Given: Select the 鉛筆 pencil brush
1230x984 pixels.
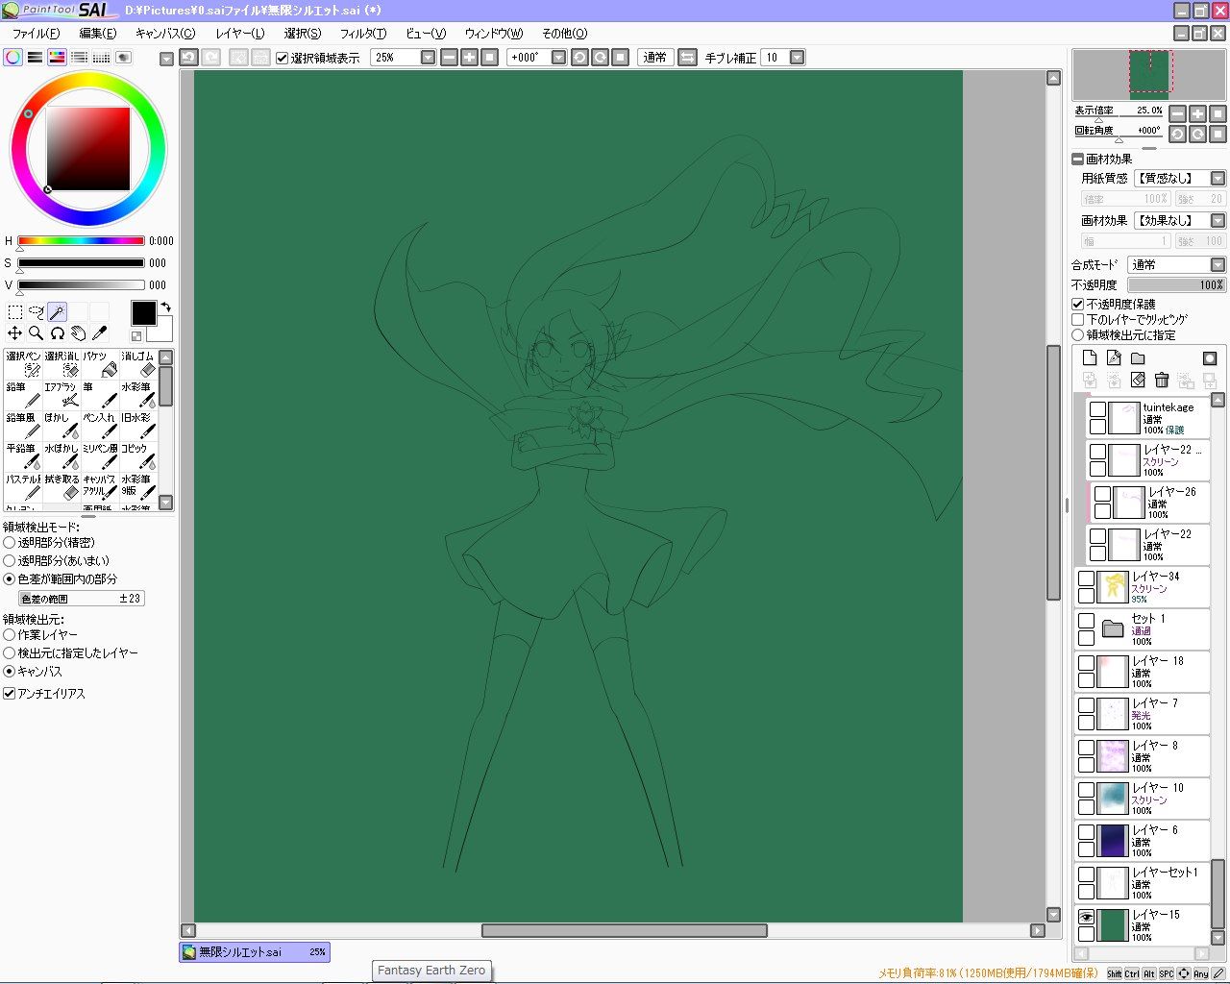Looking at the screenshot, I should pyautogui.click(x=23, y=395).
